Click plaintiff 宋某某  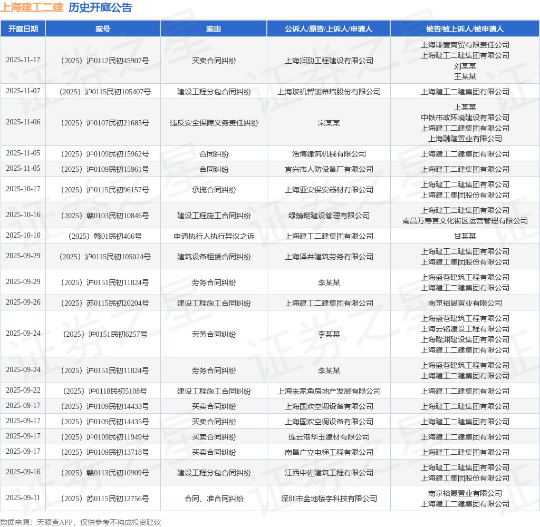pyautogui.click(x=329, y=123)
